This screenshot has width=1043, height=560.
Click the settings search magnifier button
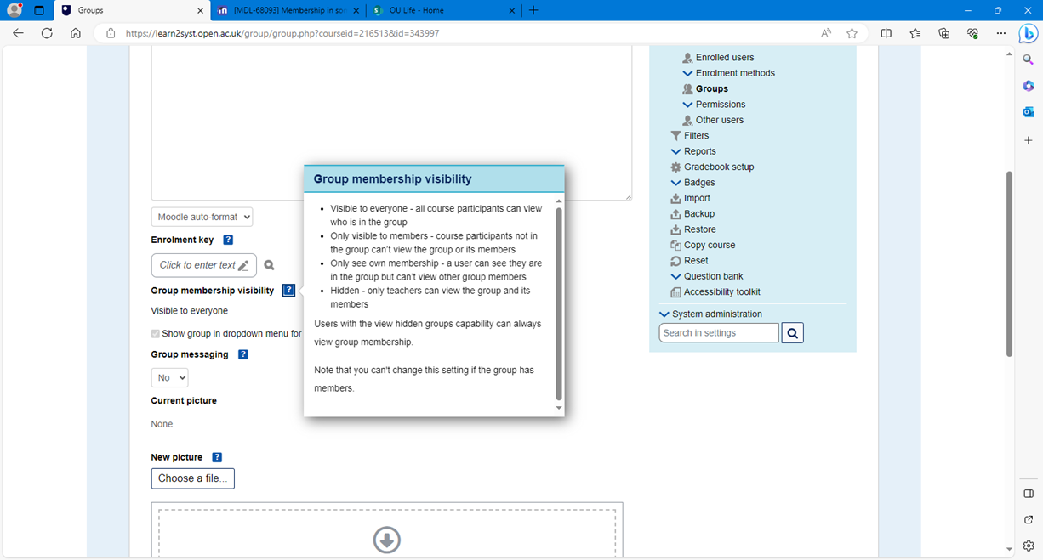coord(792,333)
